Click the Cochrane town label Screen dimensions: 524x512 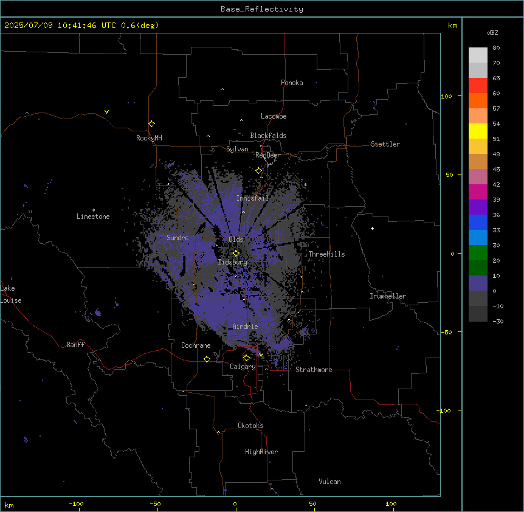pyautogui.click(x=196, y=345)
